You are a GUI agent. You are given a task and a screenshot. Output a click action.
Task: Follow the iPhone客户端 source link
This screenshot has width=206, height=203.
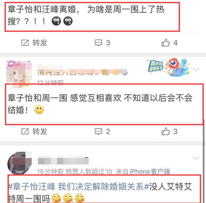pos(150,171)
